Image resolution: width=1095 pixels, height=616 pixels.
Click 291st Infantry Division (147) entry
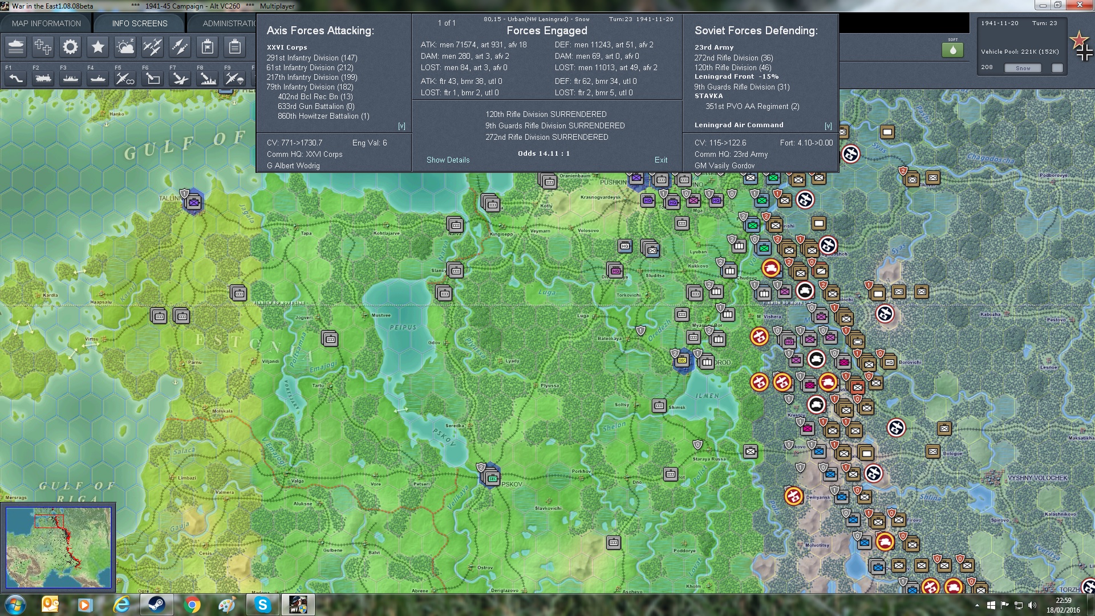coord(312,58)
